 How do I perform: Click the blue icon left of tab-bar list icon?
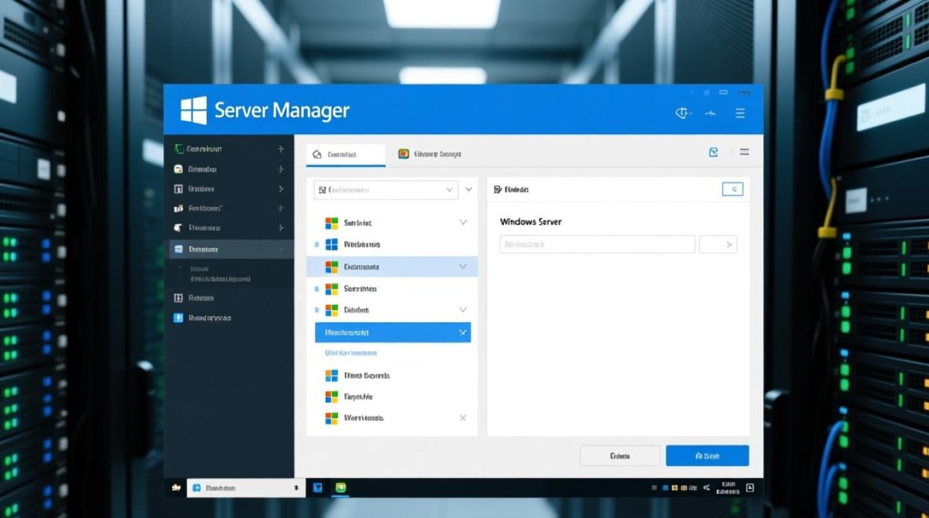click(x=713, y=152)
